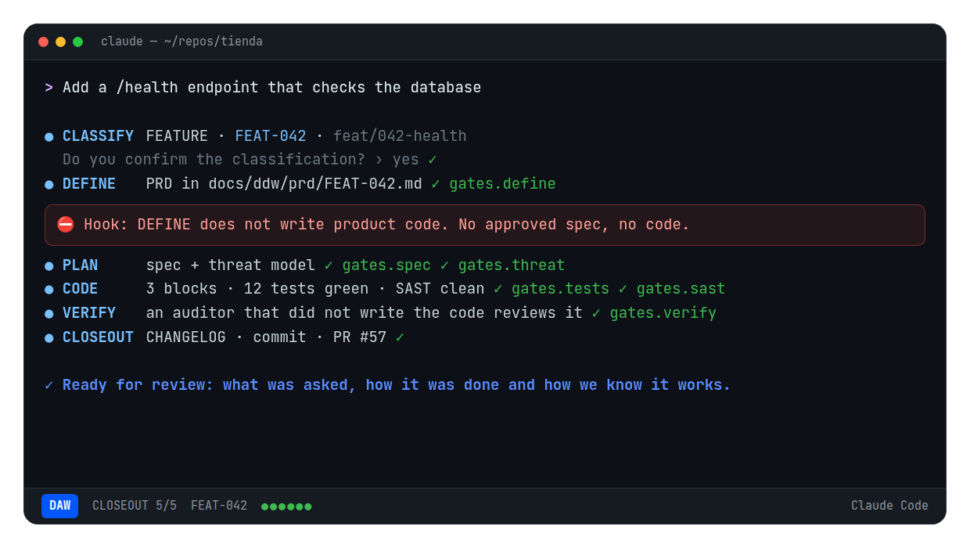Viewport: 970px width, 548px height.
Task: Click the CLASSIFY phase label
Action: [x=98, y=136]
